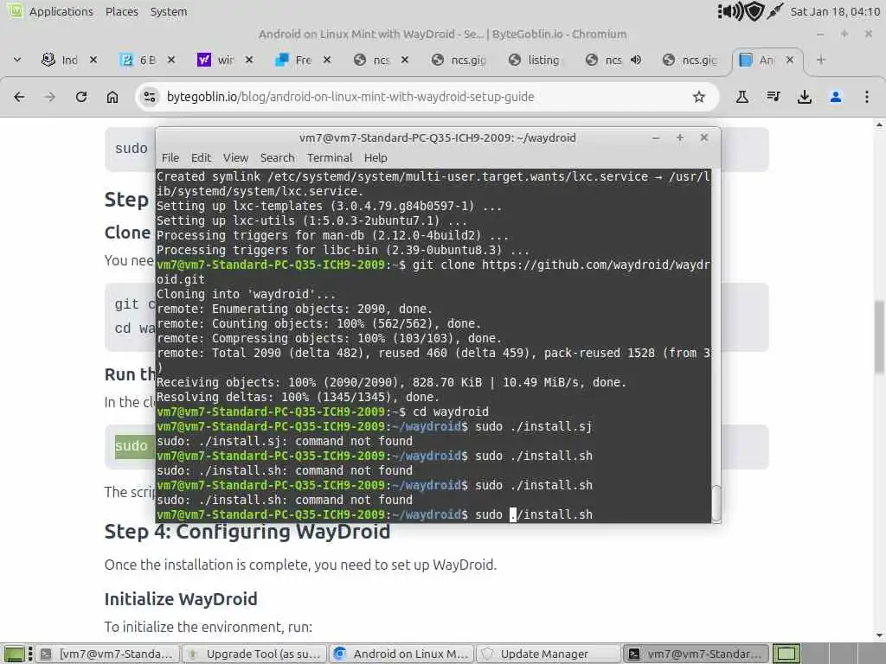Close the 'Ind' browser tab
The image size is (886, 664).
(93, 60)
